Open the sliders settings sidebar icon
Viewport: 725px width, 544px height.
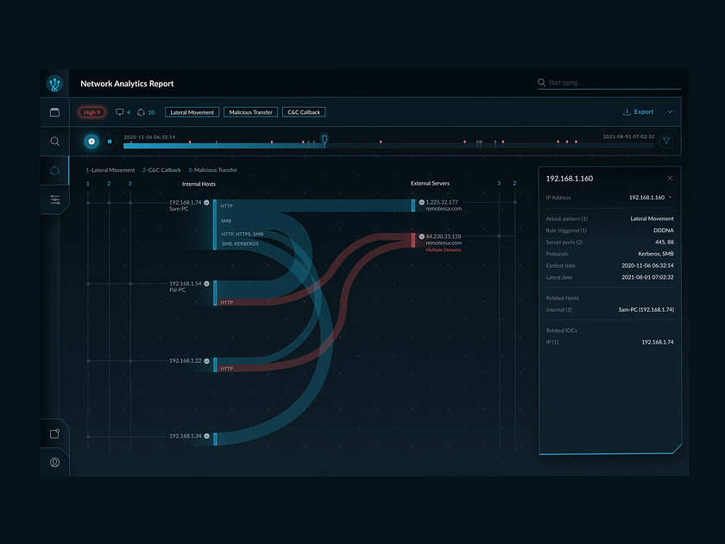tap(54, 199)
